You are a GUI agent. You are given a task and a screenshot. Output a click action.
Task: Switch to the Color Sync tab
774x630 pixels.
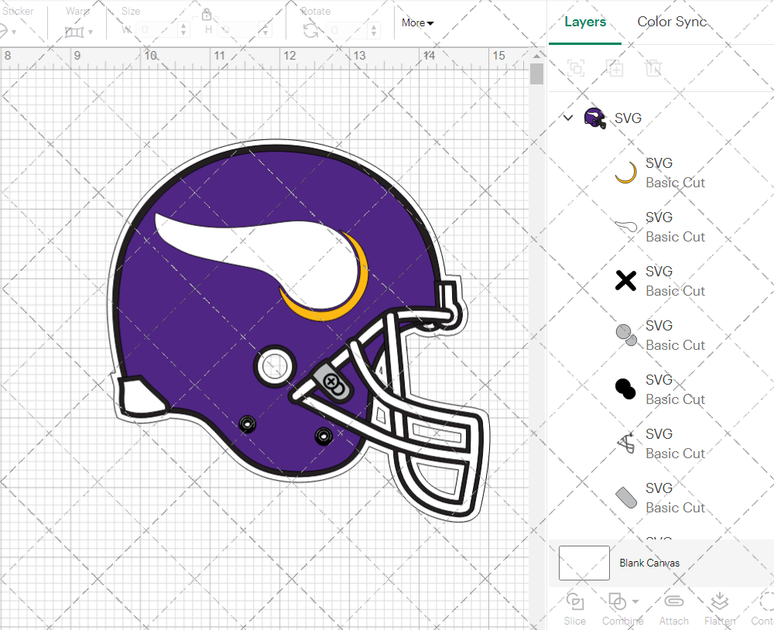pyautogui.click(x=672, y=22)
